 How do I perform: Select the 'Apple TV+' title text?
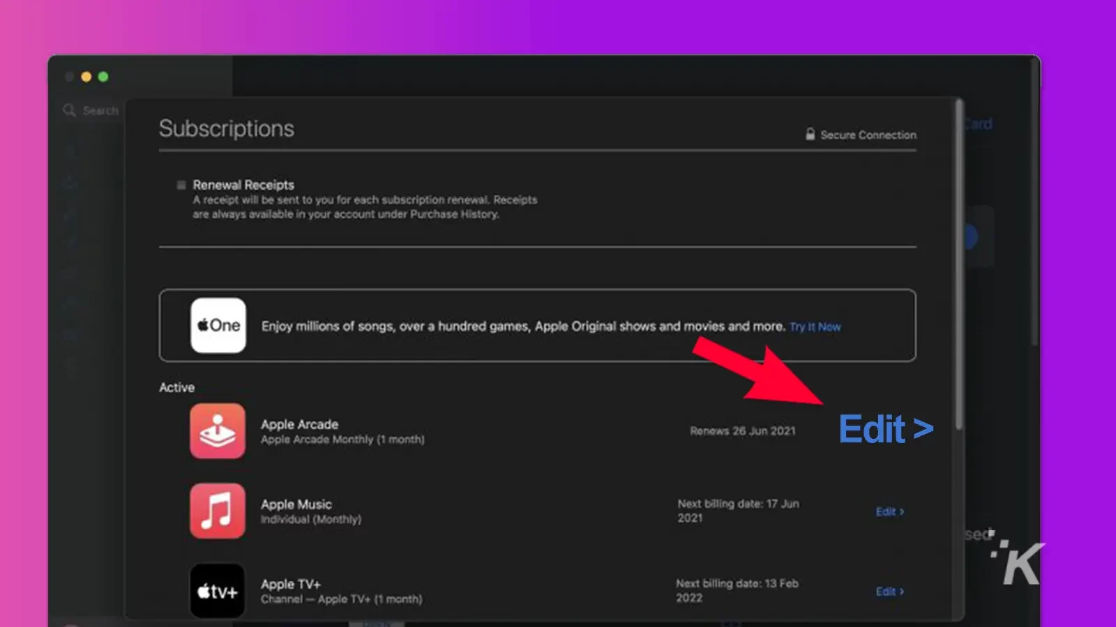tap(291, 585)
